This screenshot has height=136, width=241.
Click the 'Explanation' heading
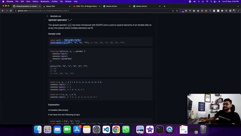(x=54, y=105)
